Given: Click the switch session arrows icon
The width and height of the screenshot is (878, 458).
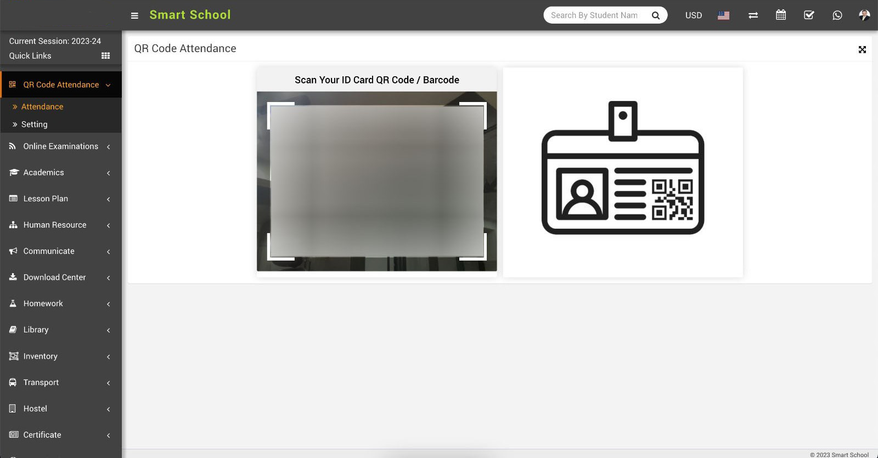Looking at the screenshot, I should [753, 15].
